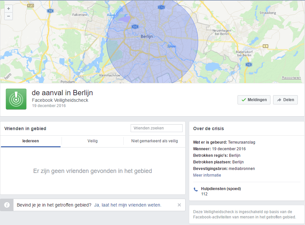Click the Neuenhagen bei Berlin label

(x=222, y=32)
